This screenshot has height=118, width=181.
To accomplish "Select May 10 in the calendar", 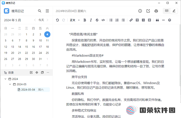I will [40, 41].
